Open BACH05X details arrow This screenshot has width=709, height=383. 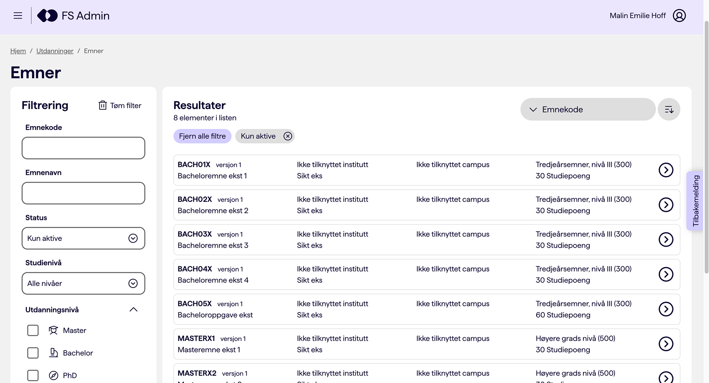666,309
